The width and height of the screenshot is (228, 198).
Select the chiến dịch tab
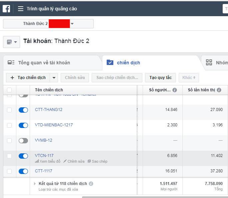[x=151, y=63]
